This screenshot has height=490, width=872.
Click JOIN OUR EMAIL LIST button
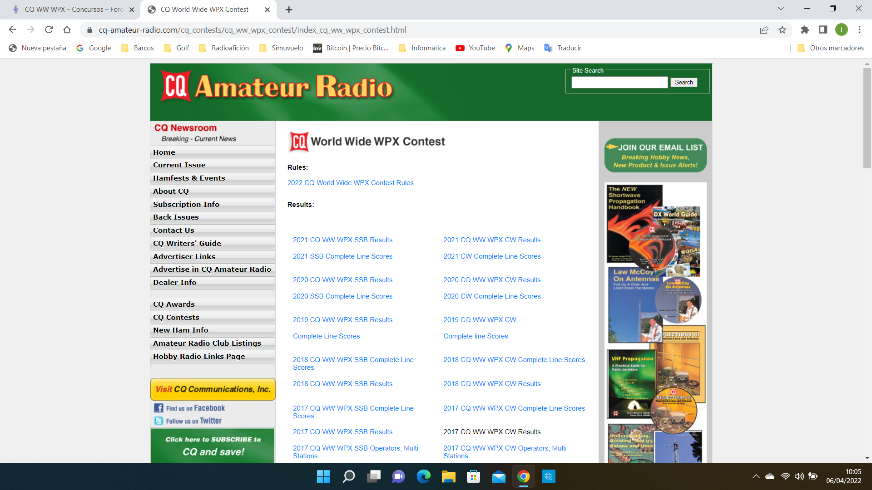(655, 156)
